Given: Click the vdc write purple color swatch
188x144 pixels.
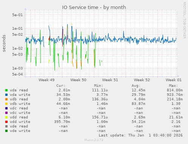Looking at the screenshot, I should pos(6,113).
